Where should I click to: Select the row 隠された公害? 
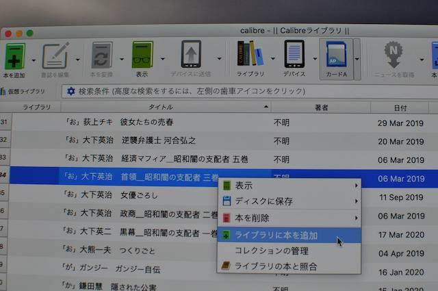coord(220,286)
